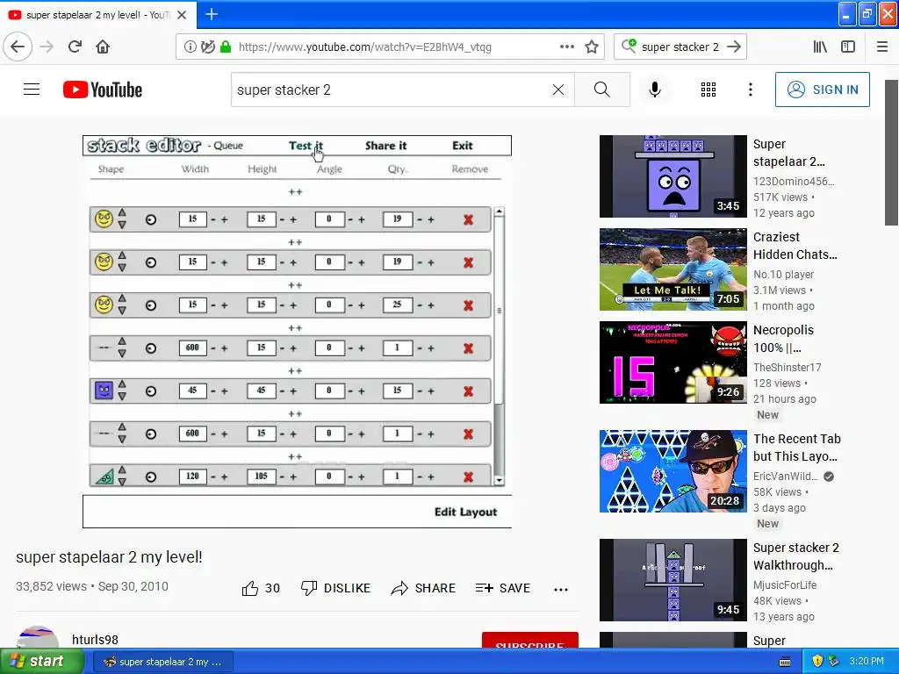Subscribe to the hturls98 channel
The width and height of the screenshot is (899, 674).
(529, 641)
